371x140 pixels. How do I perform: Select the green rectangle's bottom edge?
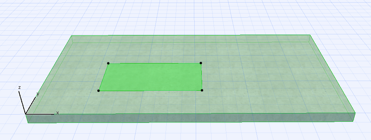point(150,90)
